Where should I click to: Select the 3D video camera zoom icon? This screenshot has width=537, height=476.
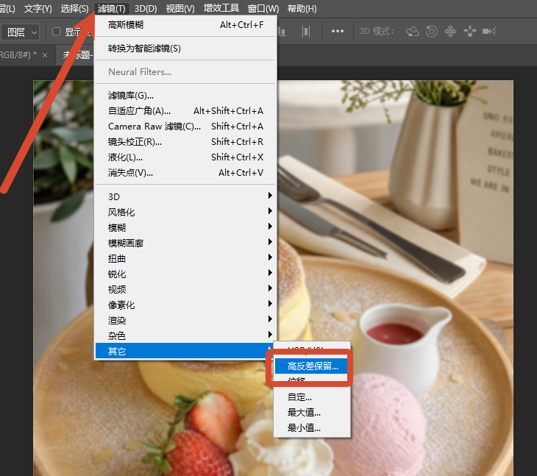[489, 32]
